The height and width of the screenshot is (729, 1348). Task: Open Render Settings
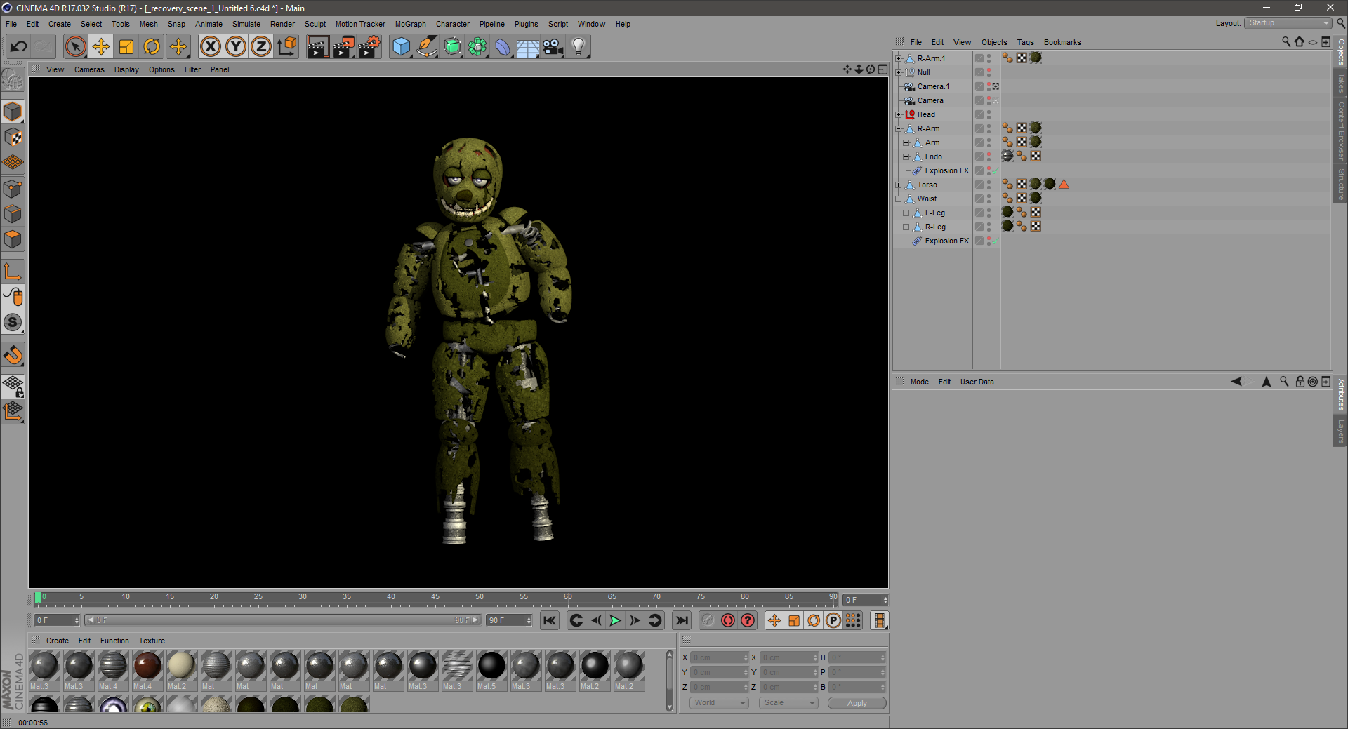click(369, 47)
